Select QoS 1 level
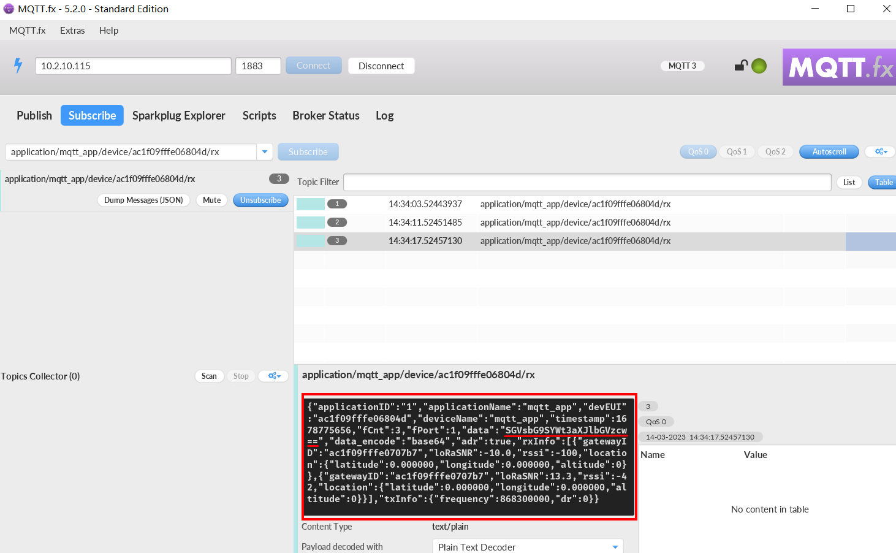The width and height of the screenshot is (896, 553). coord(736,151)
